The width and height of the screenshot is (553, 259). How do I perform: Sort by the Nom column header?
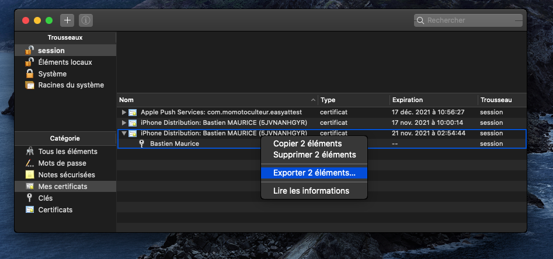pos(217,100)
